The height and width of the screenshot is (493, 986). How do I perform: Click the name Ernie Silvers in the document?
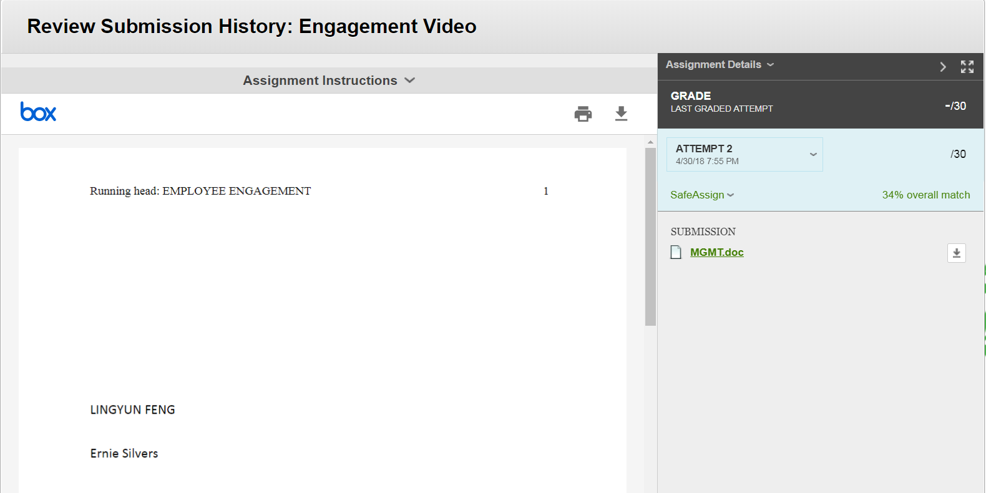tap(124, 454)
